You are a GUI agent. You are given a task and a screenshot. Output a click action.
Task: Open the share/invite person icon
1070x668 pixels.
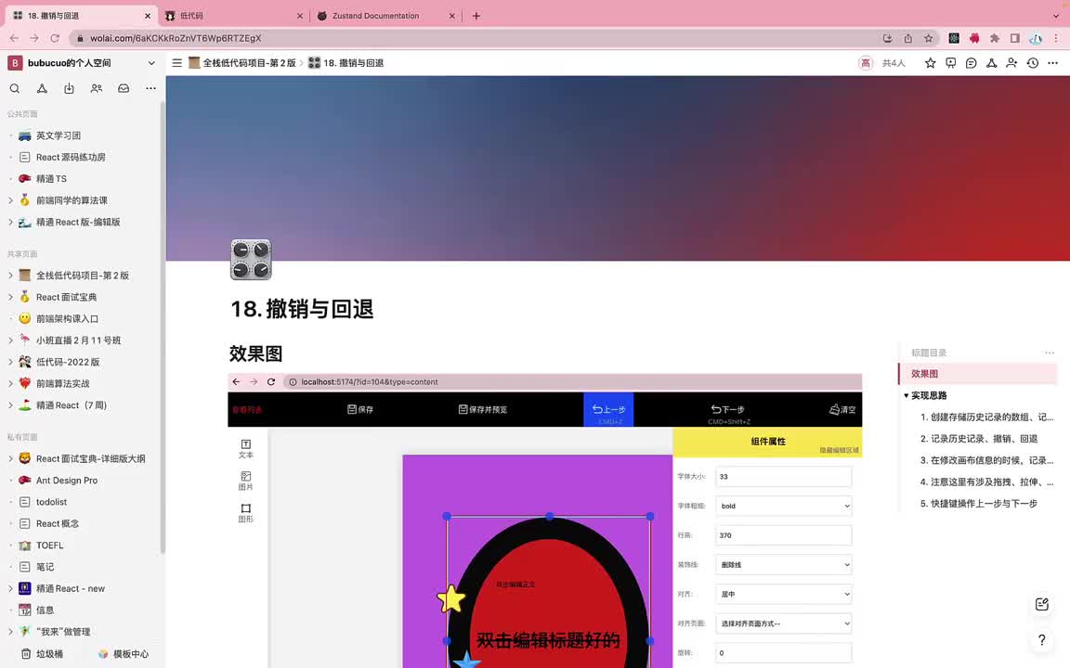click(x=1012, y=63)
